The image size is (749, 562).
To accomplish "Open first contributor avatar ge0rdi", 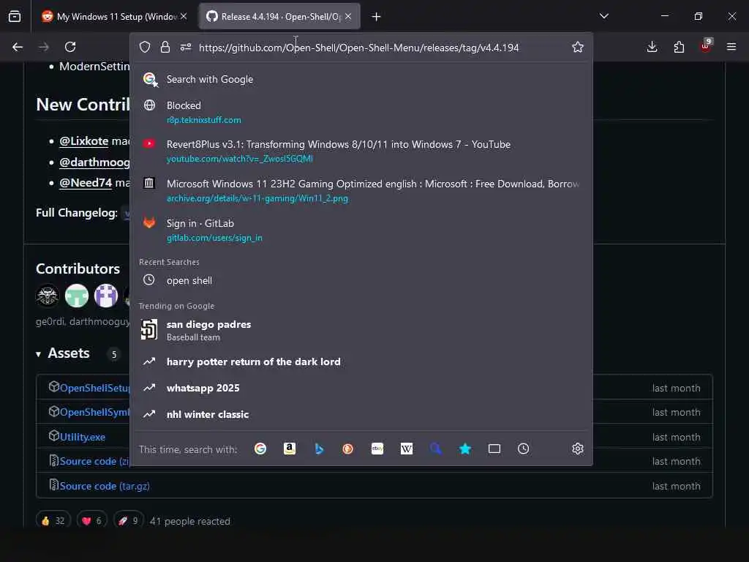I will (x=48, y=296).
